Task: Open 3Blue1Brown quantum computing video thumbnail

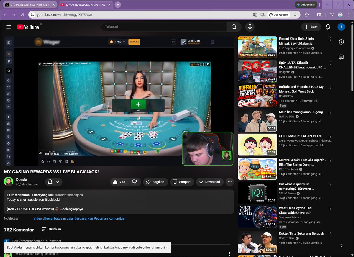Action: 257,193
